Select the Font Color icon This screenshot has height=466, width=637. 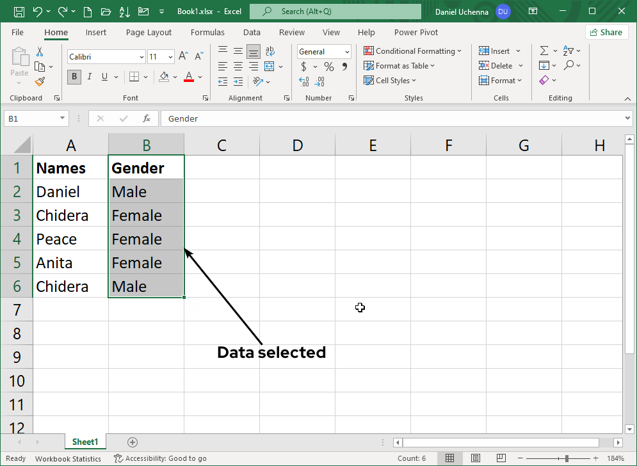189,77
